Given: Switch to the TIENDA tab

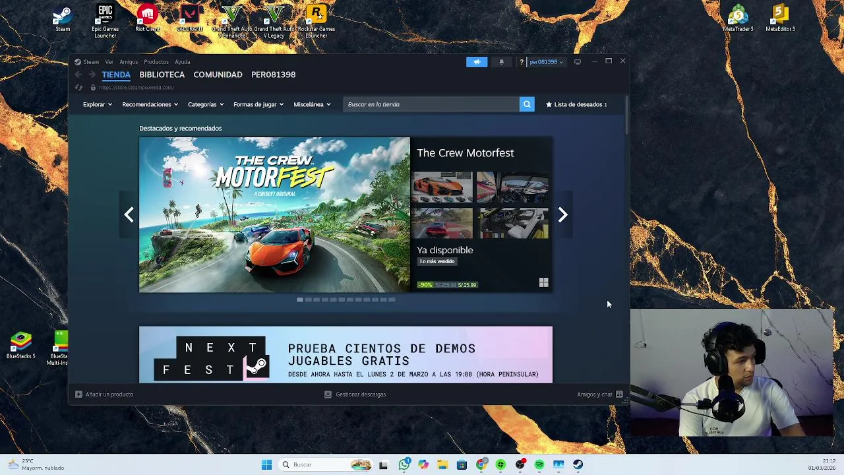Looking at the screenshot, I should (116, 75).
